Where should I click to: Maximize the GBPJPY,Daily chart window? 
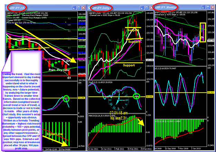[x=147, y=8]
